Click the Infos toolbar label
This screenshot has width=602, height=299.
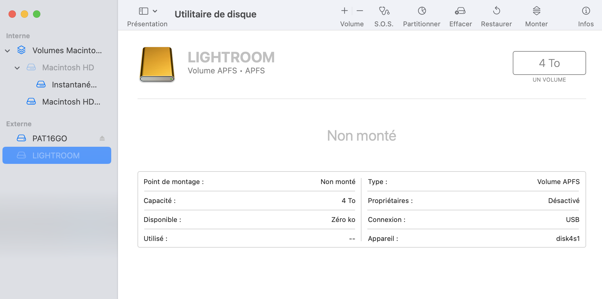click(x=586, y=24)
